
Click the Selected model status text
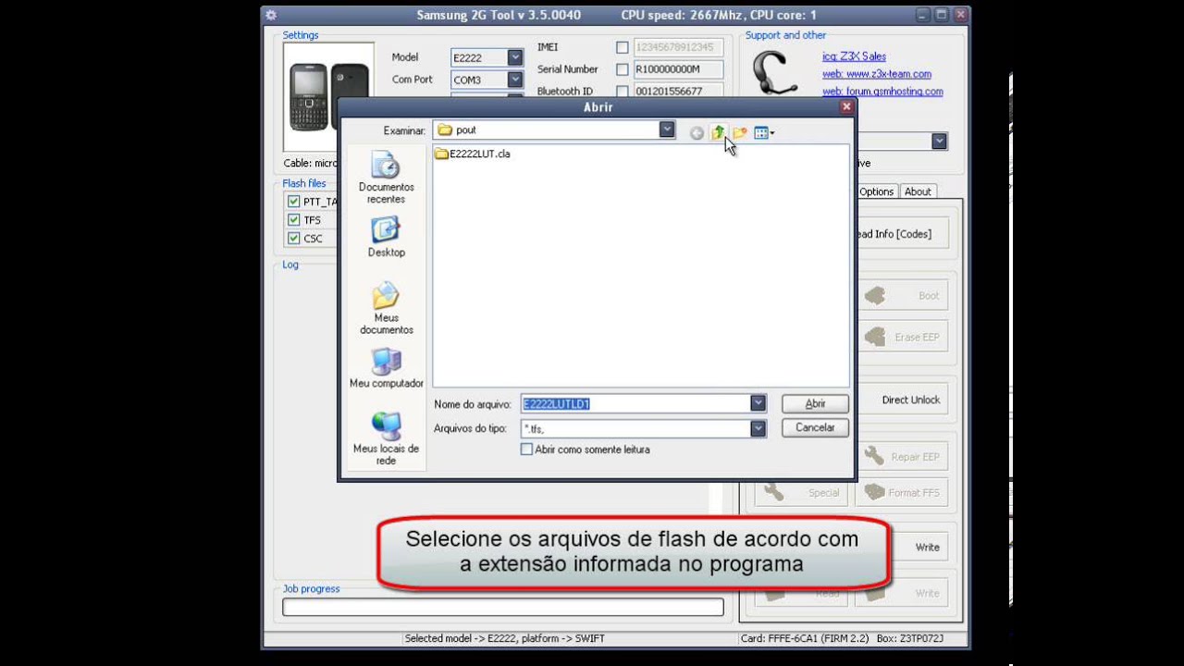point(504,638)
